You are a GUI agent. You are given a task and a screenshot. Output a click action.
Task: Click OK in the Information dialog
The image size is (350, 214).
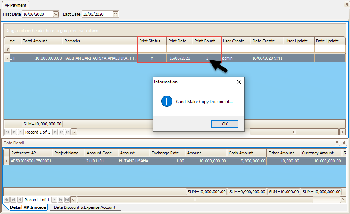225,124
